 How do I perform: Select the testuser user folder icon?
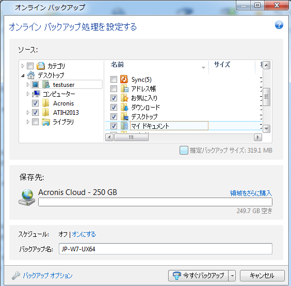click(46, 85)
